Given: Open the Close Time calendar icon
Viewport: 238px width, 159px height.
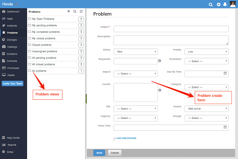Looking at the screenshot, I should [x=225, y=127].
